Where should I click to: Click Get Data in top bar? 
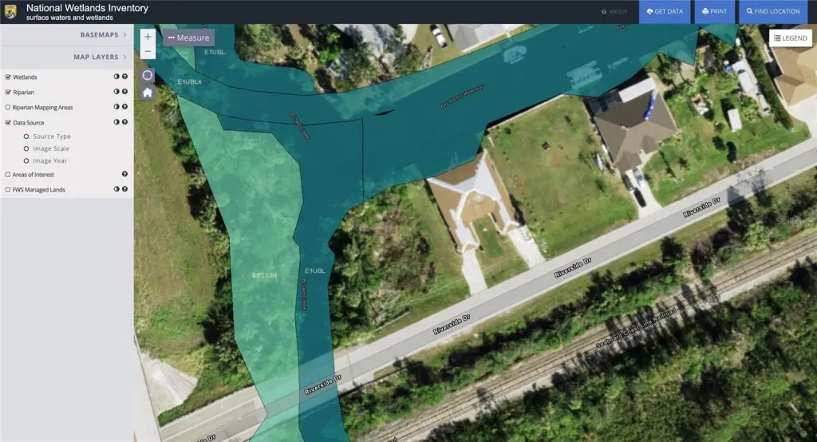(665, 12)
